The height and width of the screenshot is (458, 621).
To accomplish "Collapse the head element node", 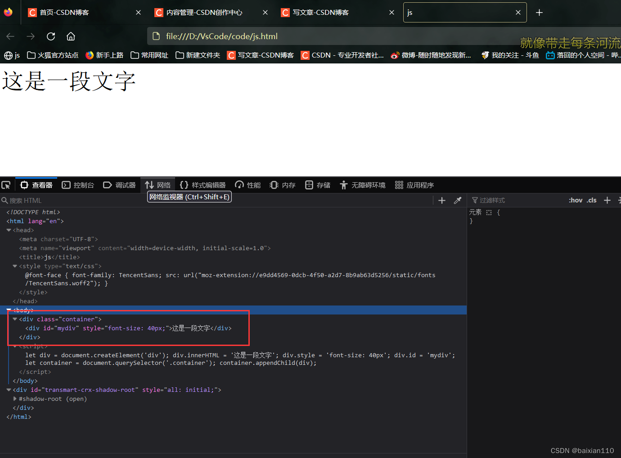I will 9,230.
